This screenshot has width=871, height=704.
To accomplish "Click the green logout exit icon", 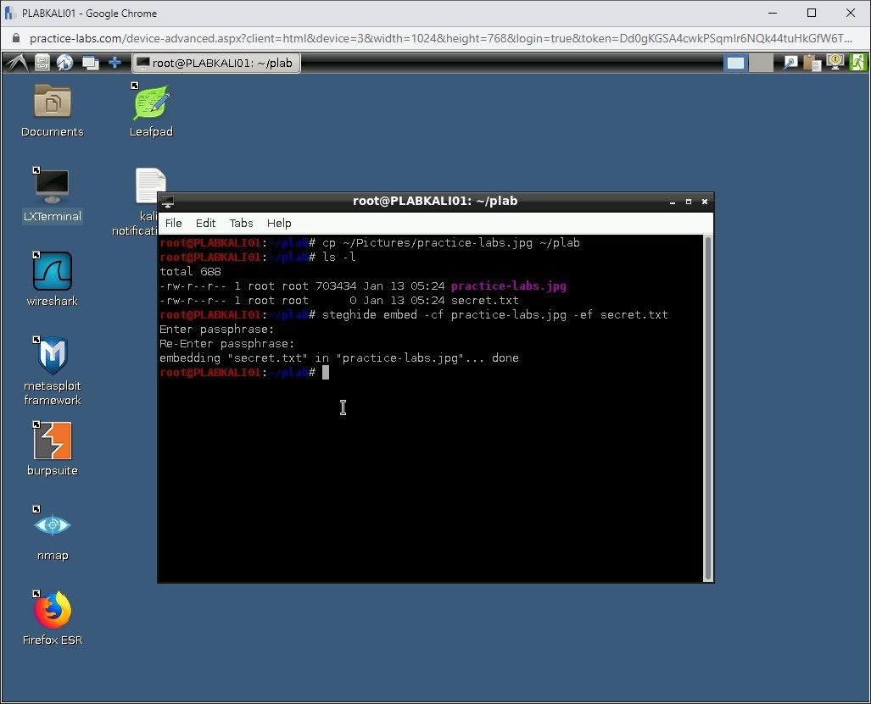I will tap(858, 63).
